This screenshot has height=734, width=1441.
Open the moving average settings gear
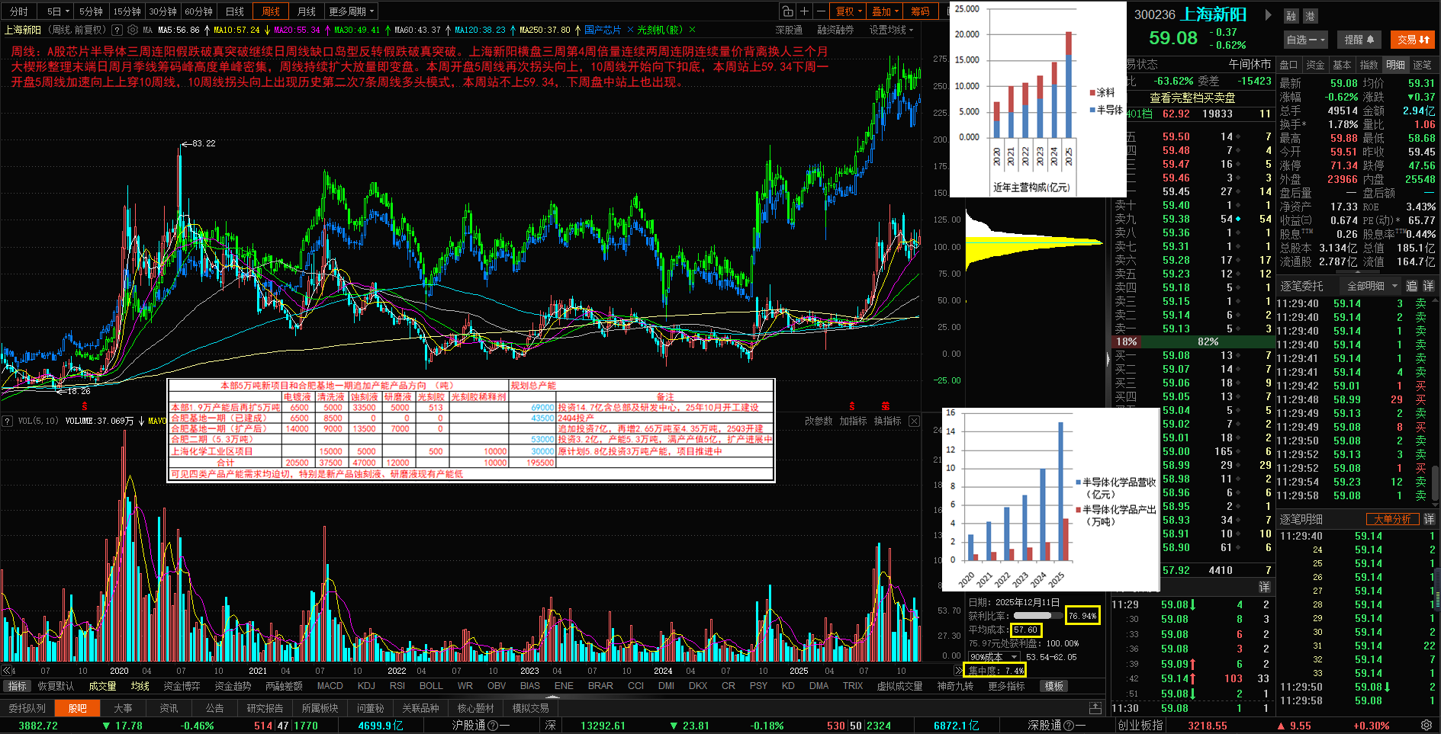click(133, 30)
